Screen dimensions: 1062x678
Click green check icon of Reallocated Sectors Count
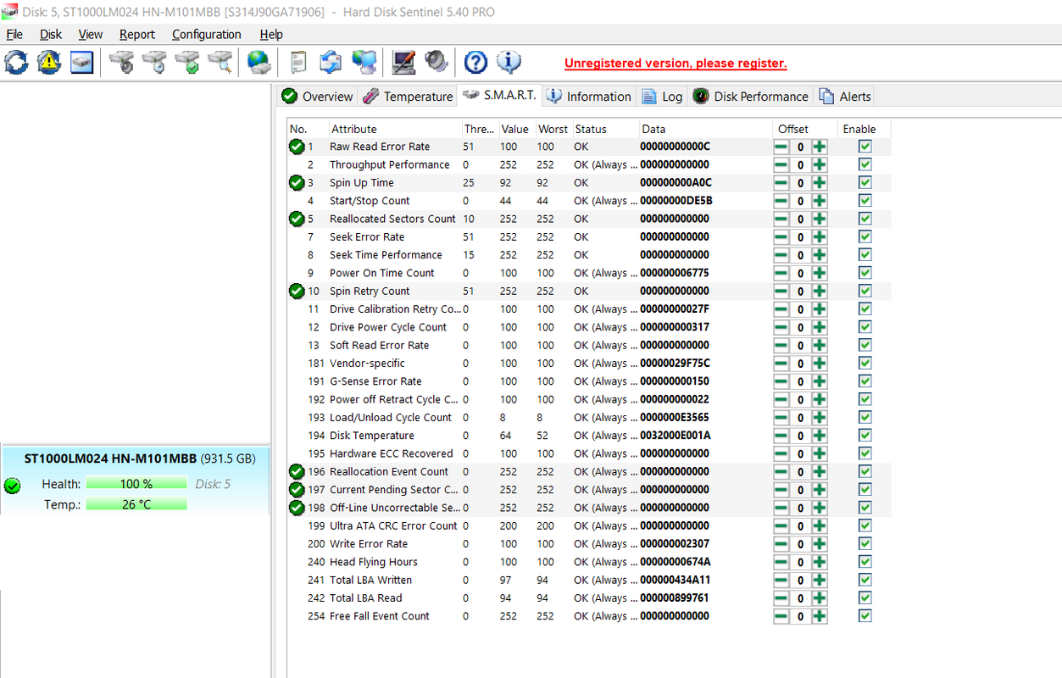click(x=297, y=219)
